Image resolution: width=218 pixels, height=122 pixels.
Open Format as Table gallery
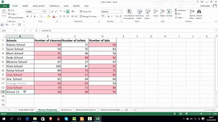[139, 14]
